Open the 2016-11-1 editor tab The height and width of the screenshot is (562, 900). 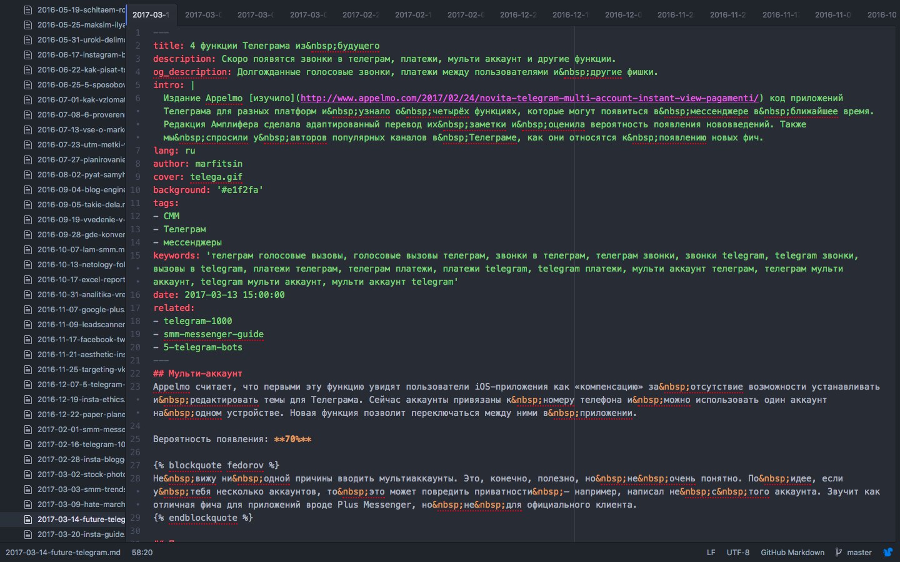click(781, 14)
